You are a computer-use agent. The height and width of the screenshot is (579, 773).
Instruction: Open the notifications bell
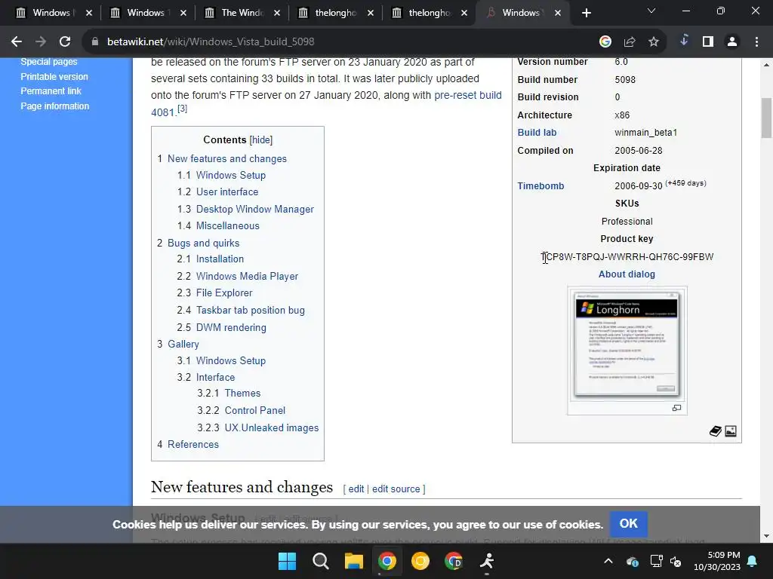[x=753, y=561]
